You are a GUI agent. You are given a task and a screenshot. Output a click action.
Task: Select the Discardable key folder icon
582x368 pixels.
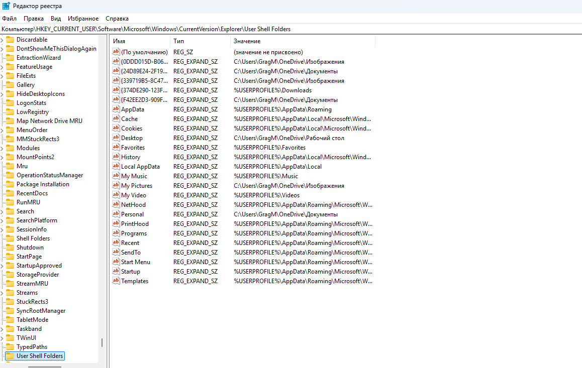(x=10, y=40)
